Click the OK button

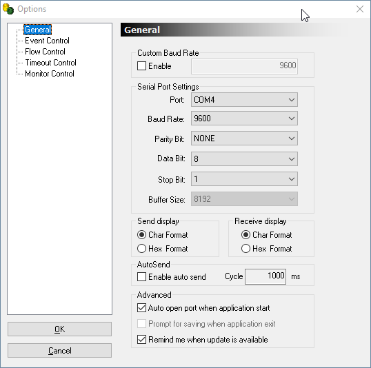coord(59,329)
